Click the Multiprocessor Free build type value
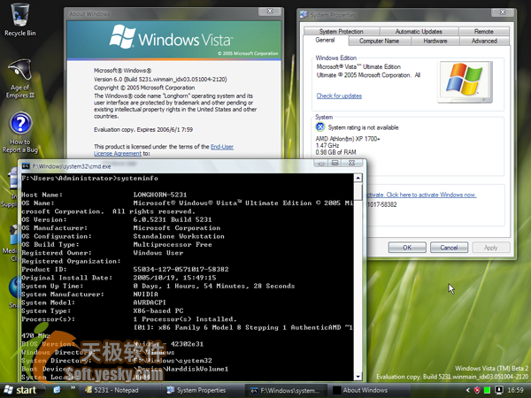 click(173, 245)
